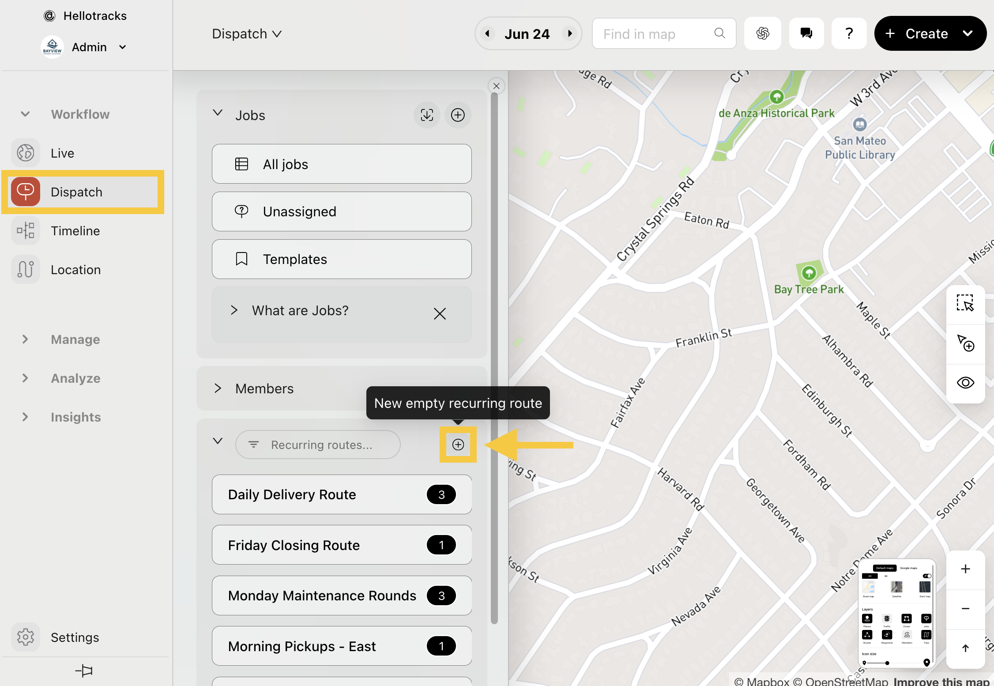The width and height of the screenshot is (994, 686).
Task: Show Unassigned jobs
Action: 342,211
